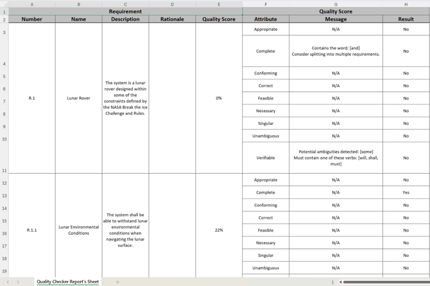The width and height of the screenshot is (430, 286).
Task: Select the cell containing R.1.1
Action: point(31,230)
